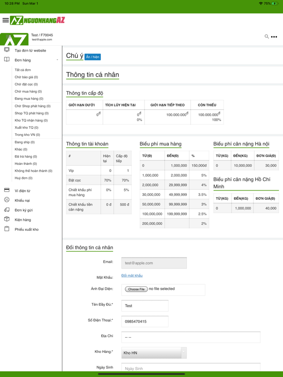This screenshot has height=377, width=283.
Task: Show Tất cả đơn orders
Action: (x=23, y=70)
